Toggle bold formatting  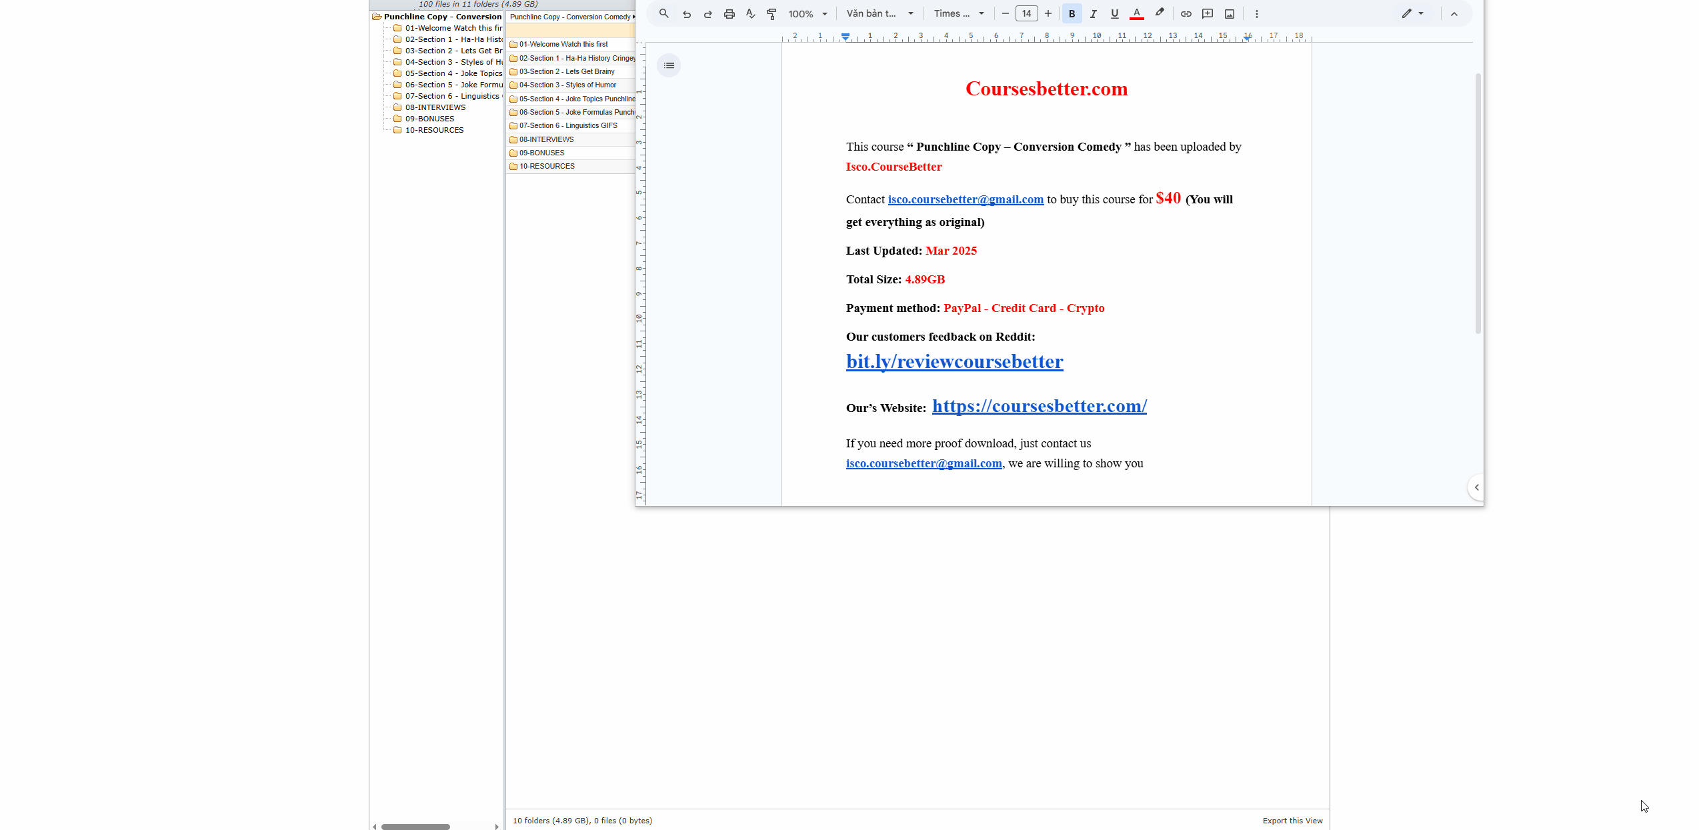click(1072, 14)
